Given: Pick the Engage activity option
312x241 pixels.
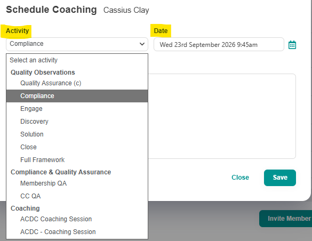Looking at the screenshot, I should (x=77, y=109).
